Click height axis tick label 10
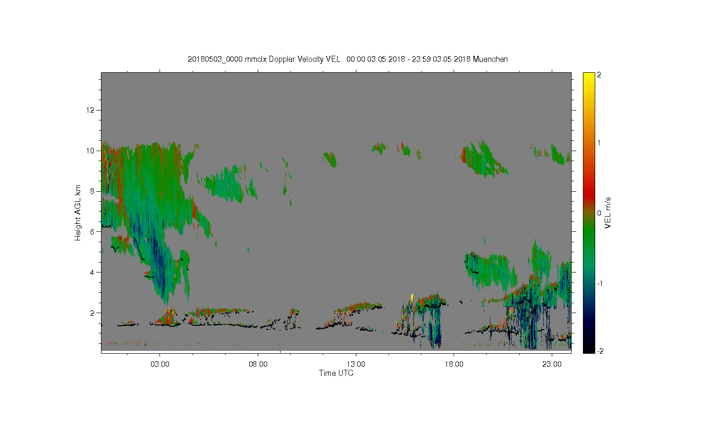 [x=91, y=151]
